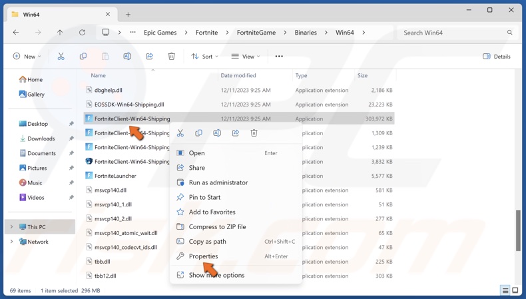Switch to large thumbnails view icon in status bar
Screen dimensions: 526x299
pyautogui.click(x=515, y=290)
